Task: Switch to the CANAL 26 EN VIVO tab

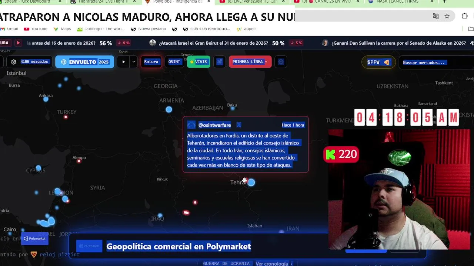Action: 326,2
